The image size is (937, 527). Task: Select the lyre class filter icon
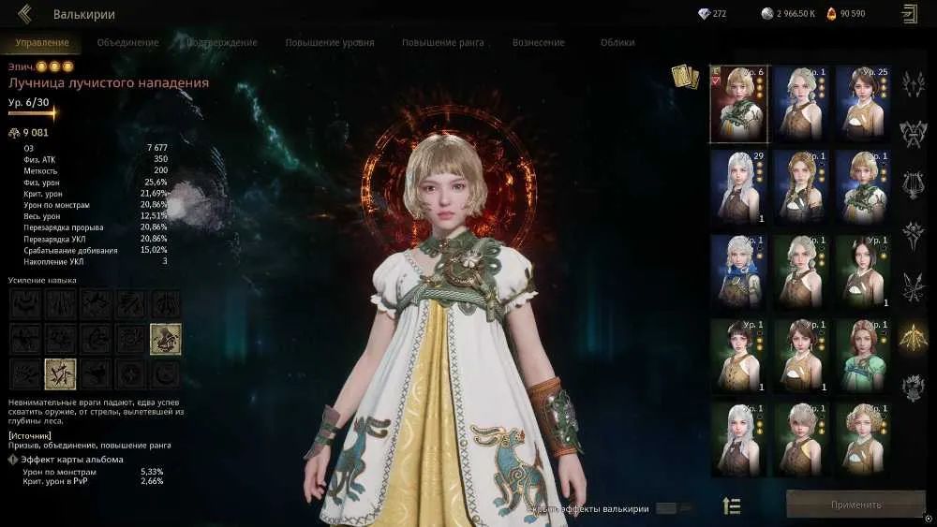point(913,184)
